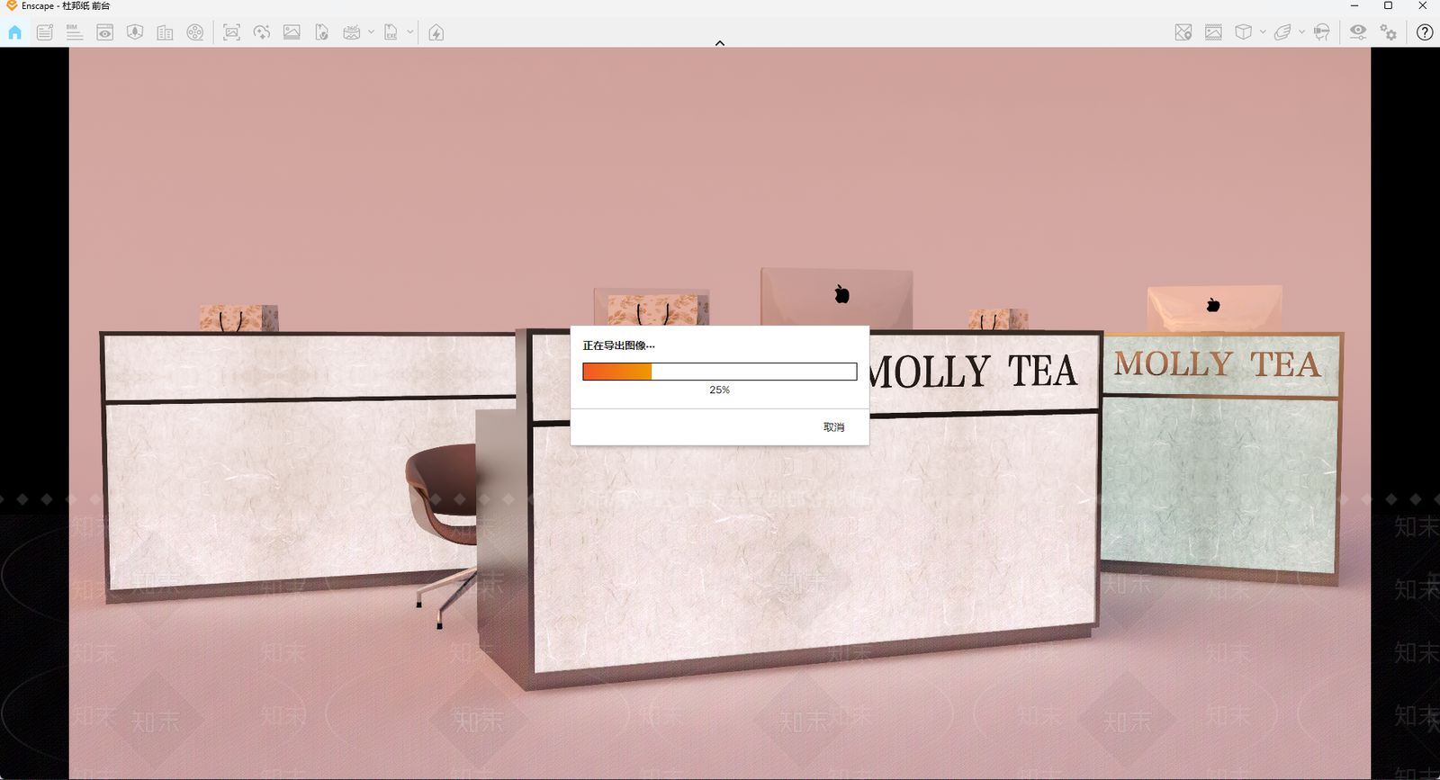
Task: Toggle the safe frame image icon
Action: click(x=1213, y=32)
